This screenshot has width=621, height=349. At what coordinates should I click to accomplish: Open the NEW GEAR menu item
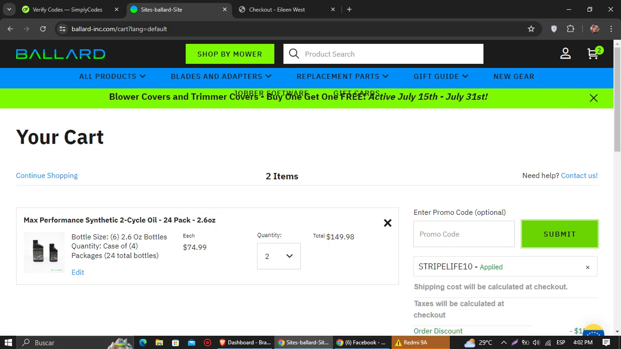514,77
